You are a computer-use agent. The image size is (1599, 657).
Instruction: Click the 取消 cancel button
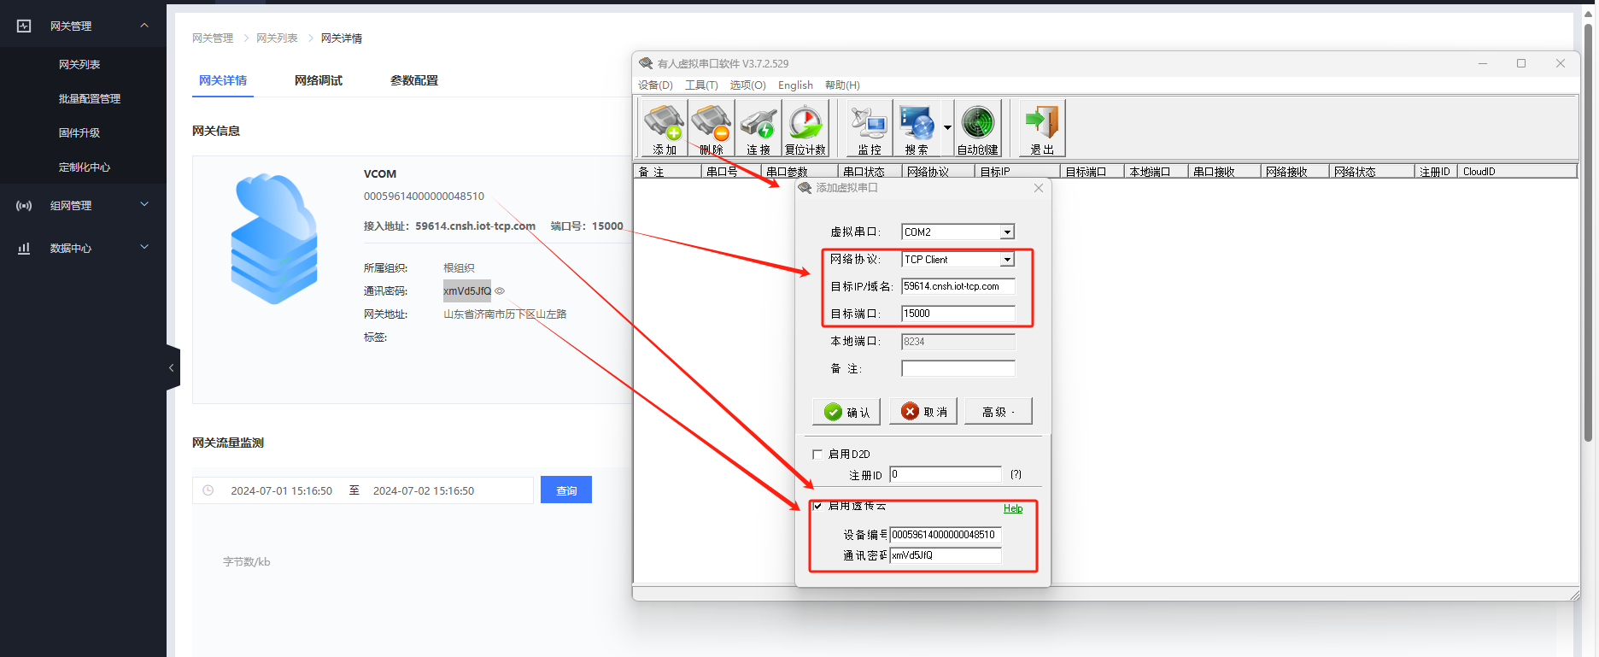[923, 412]
